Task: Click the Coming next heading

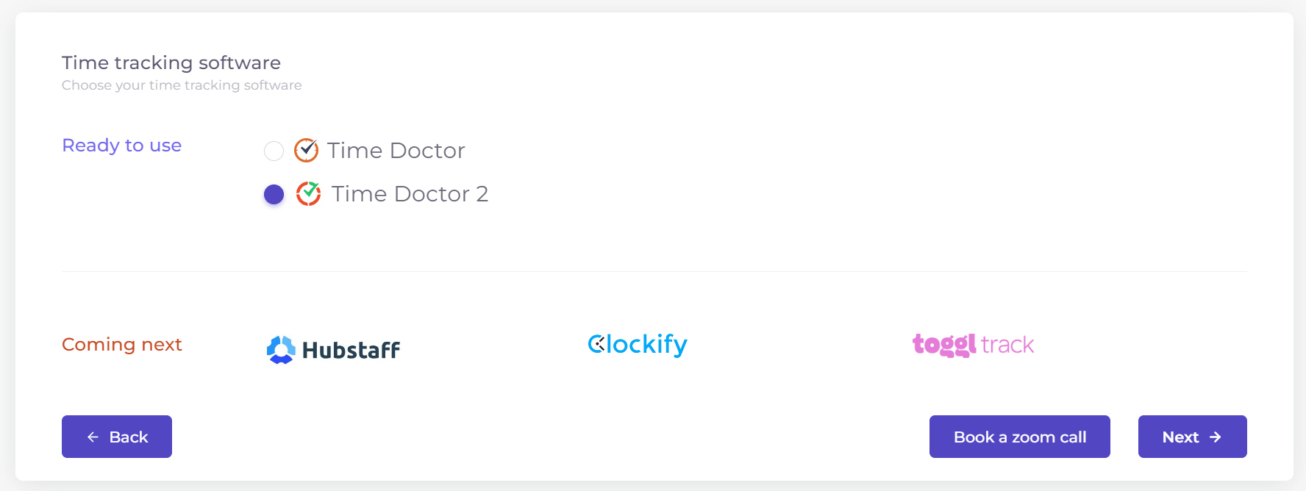Action: point(121,345)
